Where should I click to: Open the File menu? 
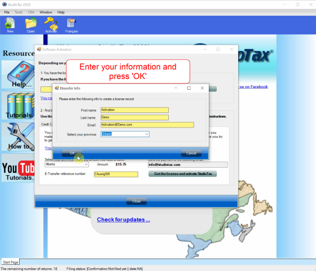click(7, 12)
